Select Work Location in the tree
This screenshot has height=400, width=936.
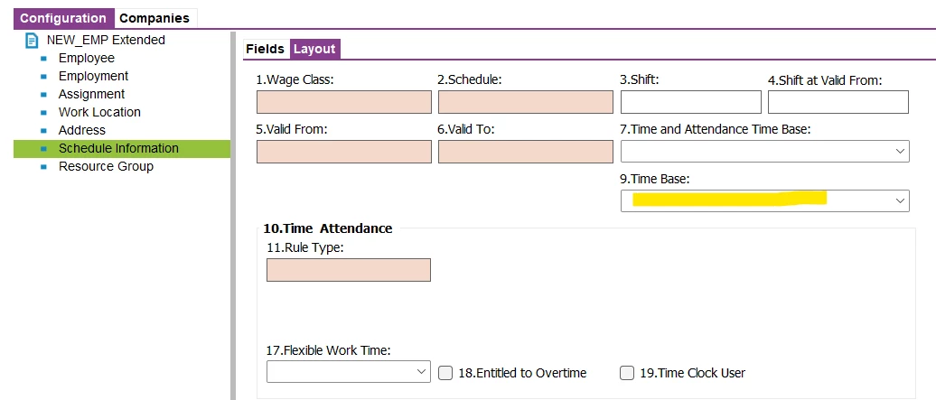point(99,112)
